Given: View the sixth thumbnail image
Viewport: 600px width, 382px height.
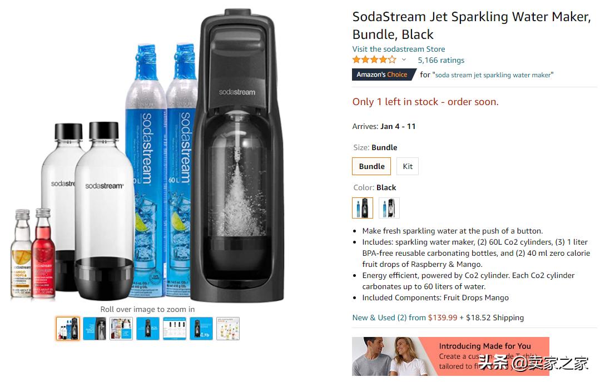Looking at the screenshot, I should click(201, 329).
